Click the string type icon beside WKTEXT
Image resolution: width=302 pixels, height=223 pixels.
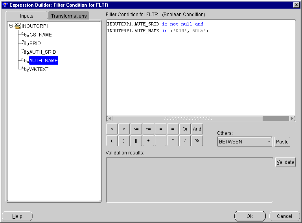[x=25, y=69]
